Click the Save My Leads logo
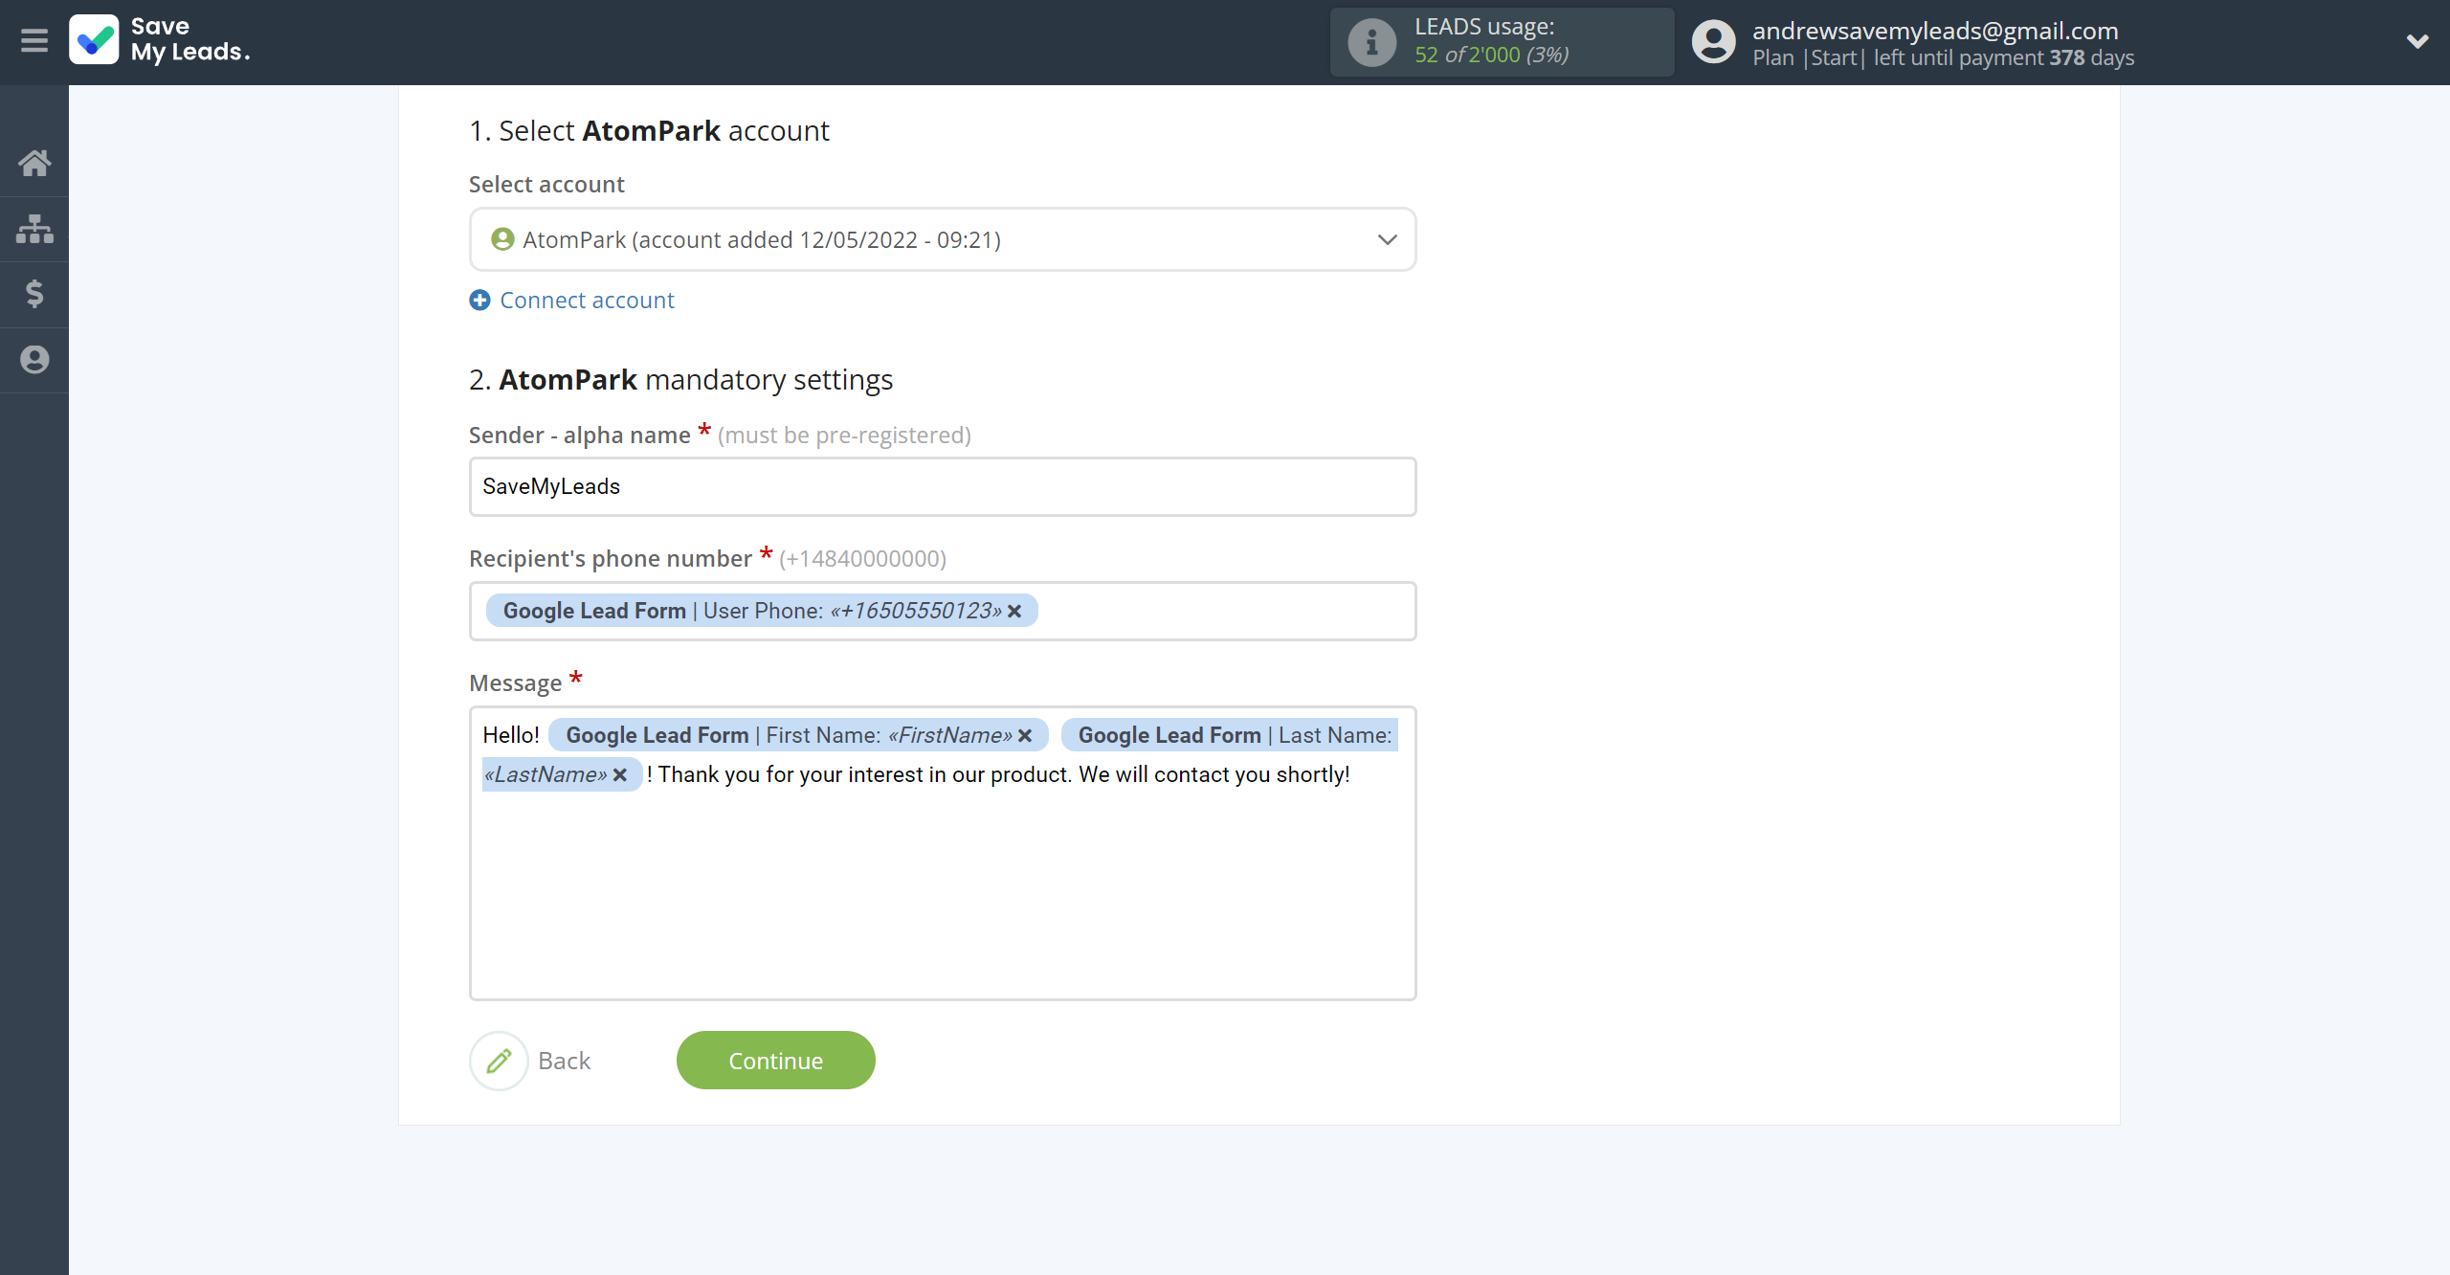The image size is (2450, 1275). [160, 40]
